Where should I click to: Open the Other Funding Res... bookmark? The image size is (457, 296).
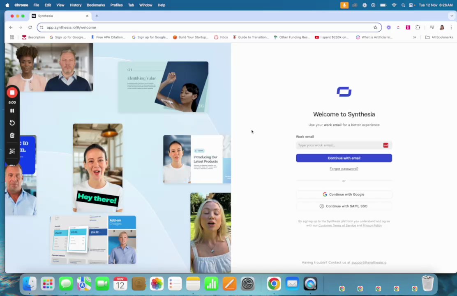pyautogui.click(x=292, y=37)
